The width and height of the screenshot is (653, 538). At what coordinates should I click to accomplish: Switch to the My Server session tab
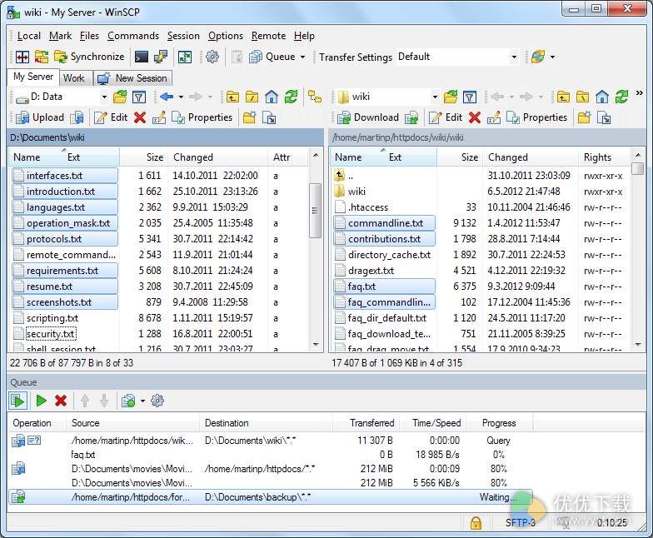point(33,77)
